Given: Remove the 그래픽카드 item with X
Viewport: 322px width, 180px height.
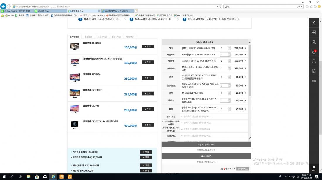Looking at the screenshot, I should point(245,68).
